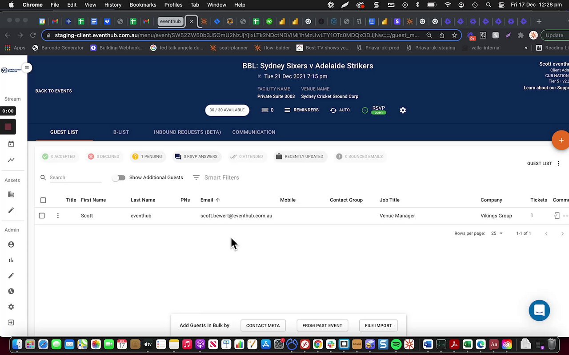Viewport: 569px width, 355px height.
Task: Click the Admin pencil edit icon
Action: pyautogui.click(x=11, y=276)
